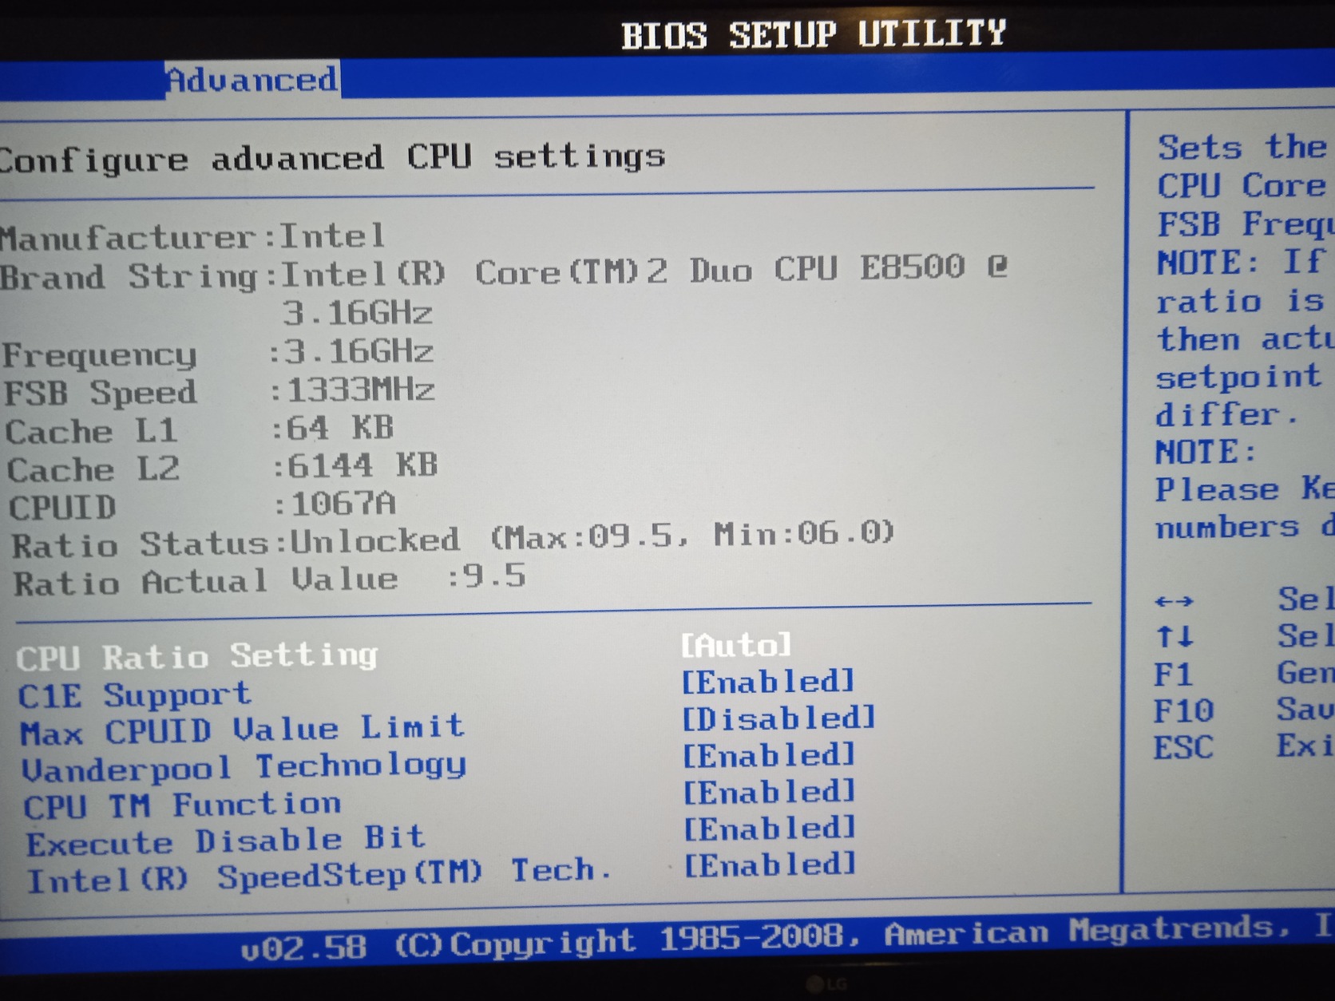Change Execute Disable Bit Enabled value

[770, 829]
